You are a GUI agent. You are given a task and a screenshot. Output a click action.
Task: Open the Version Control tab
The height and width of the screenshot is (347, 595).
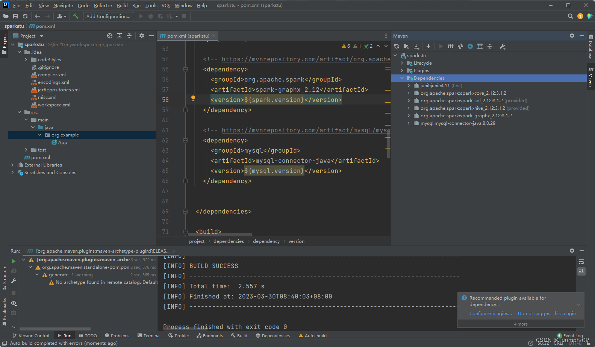(x=31, y=336)
